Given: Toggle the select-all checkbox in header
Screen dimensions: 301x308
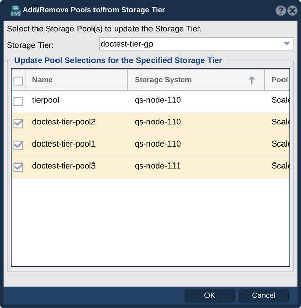Looking at the screenshot, I should (x=18, y=81).
